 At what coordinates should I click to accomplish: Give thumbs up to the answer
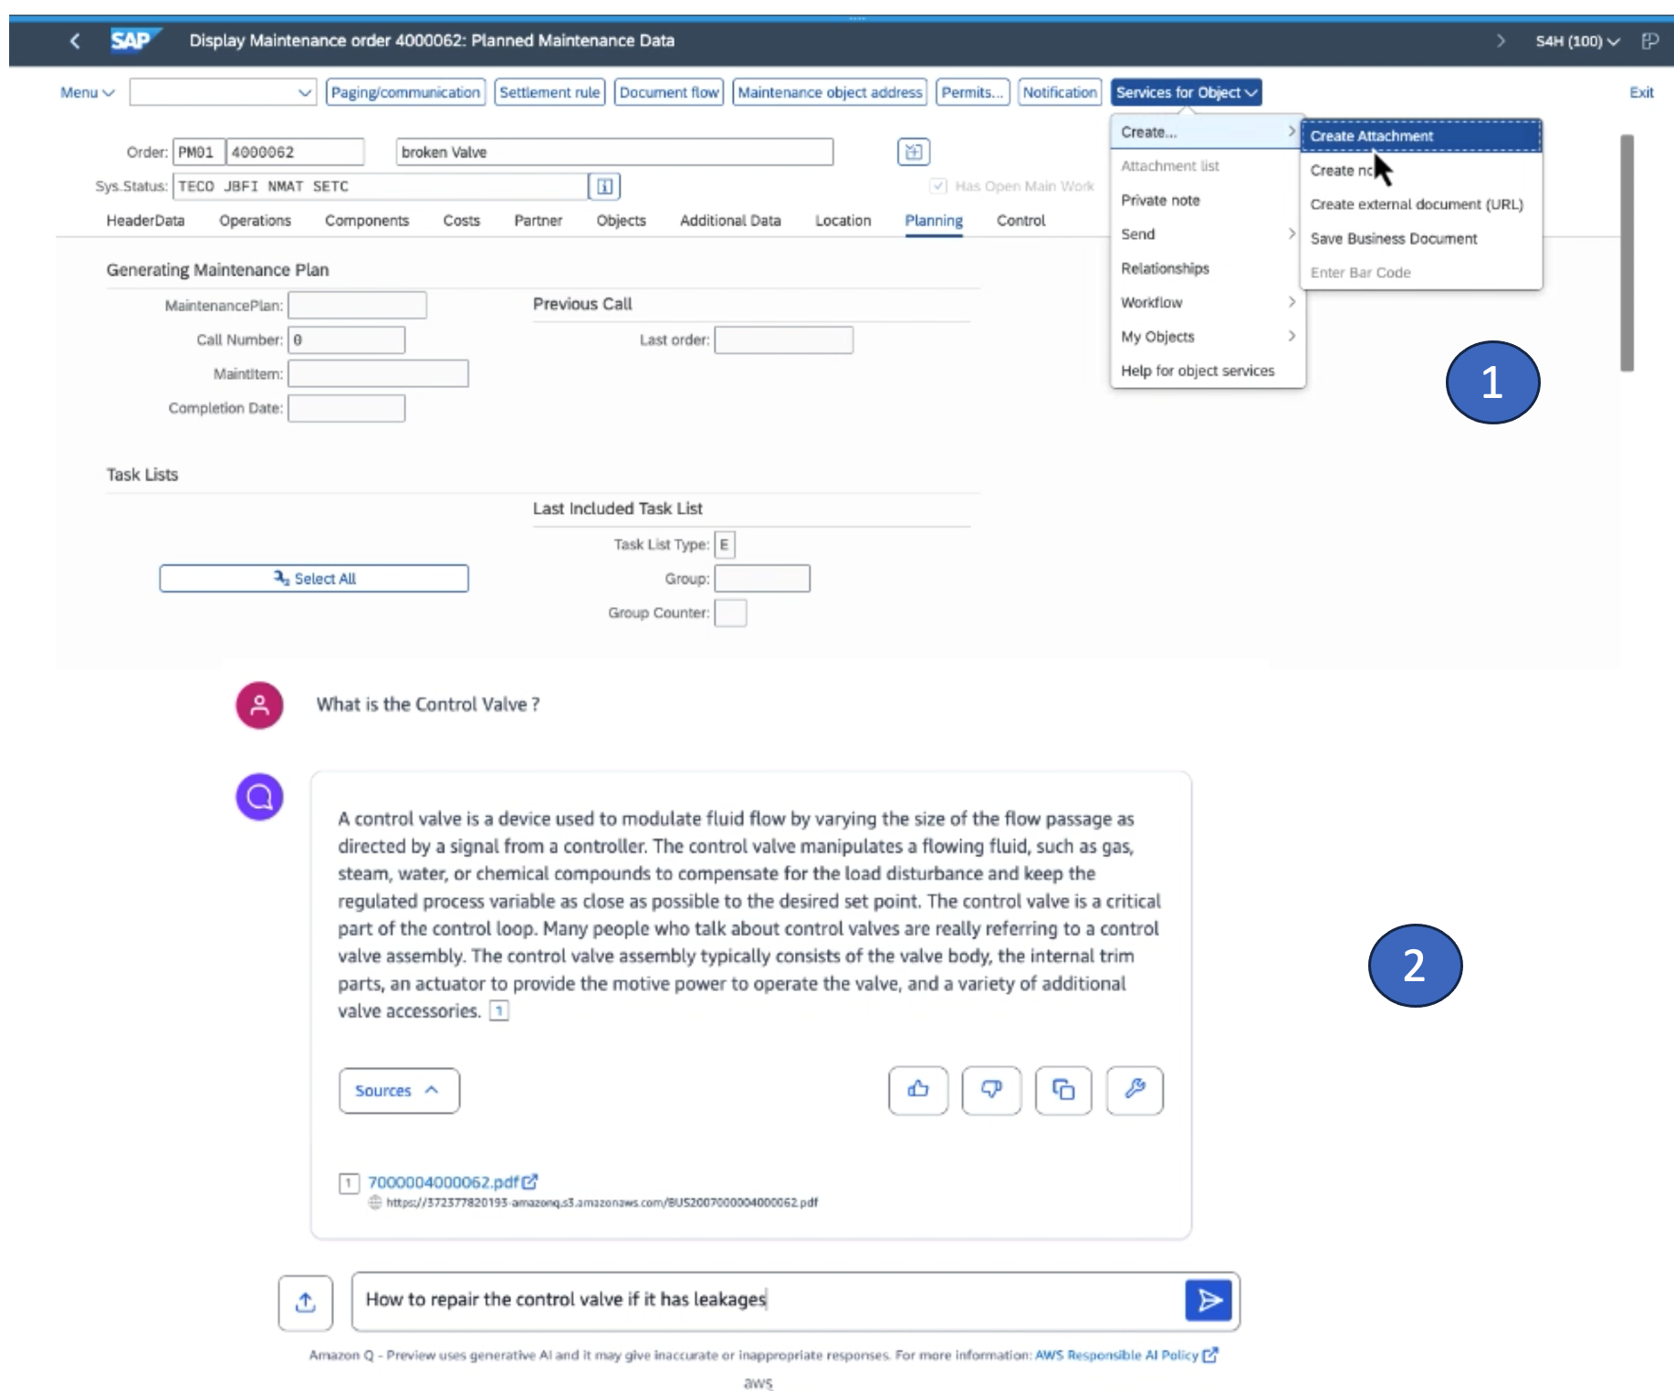coord(918,1090)
